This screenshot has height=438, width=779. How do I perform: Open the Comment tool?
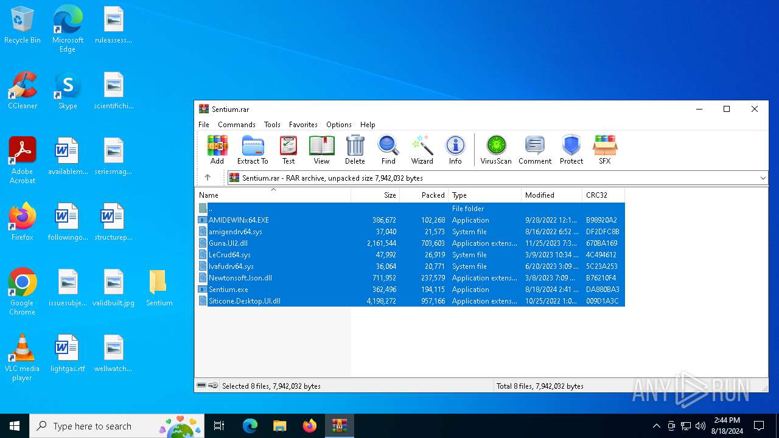click(535, 150)
